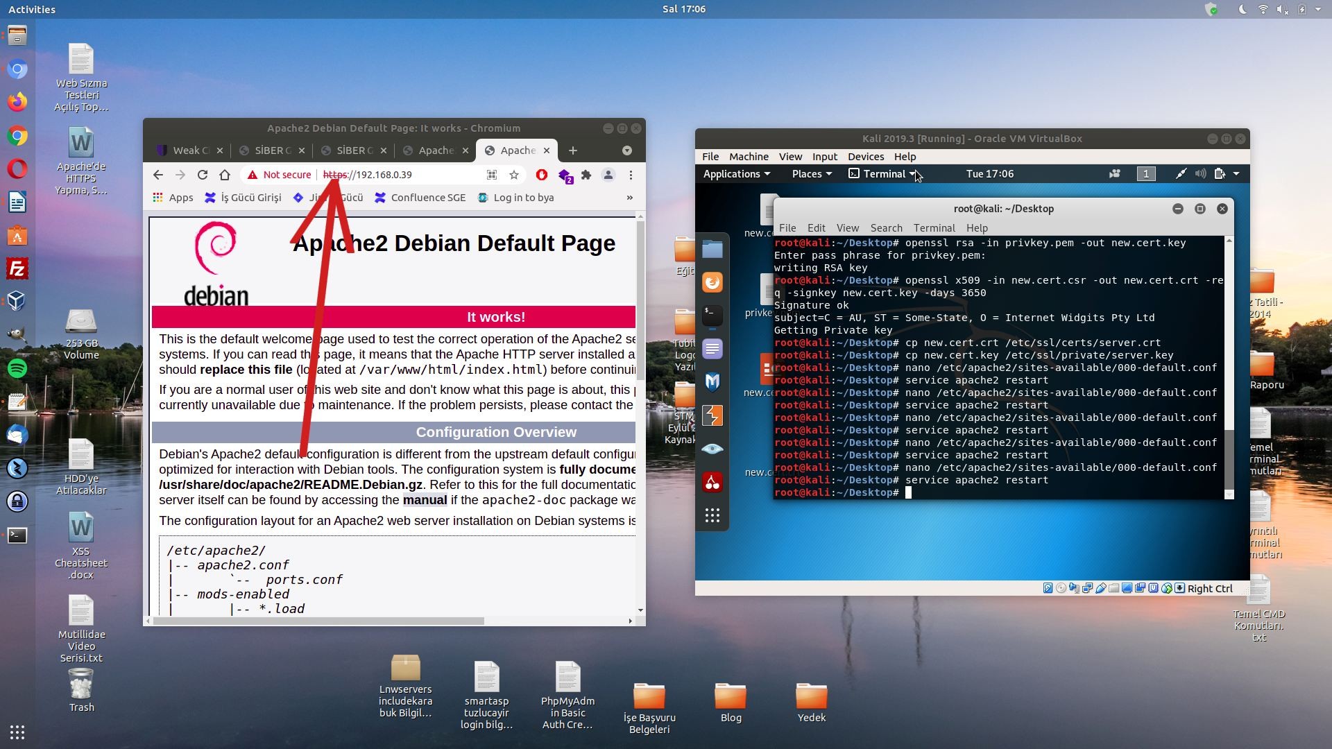The image size is (1332, 749).
Task: Open the Apps bookmark shortcut
Action: click(173, 198)
